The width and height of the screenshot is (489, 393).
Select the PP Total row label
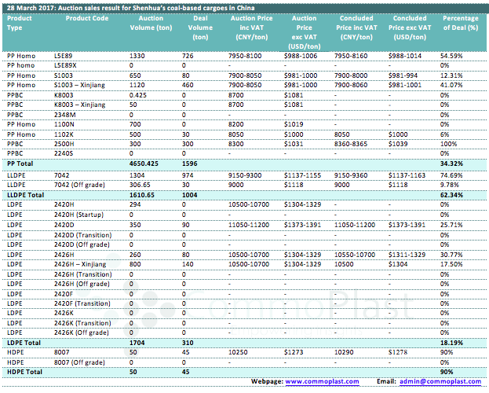click(19, 161)
